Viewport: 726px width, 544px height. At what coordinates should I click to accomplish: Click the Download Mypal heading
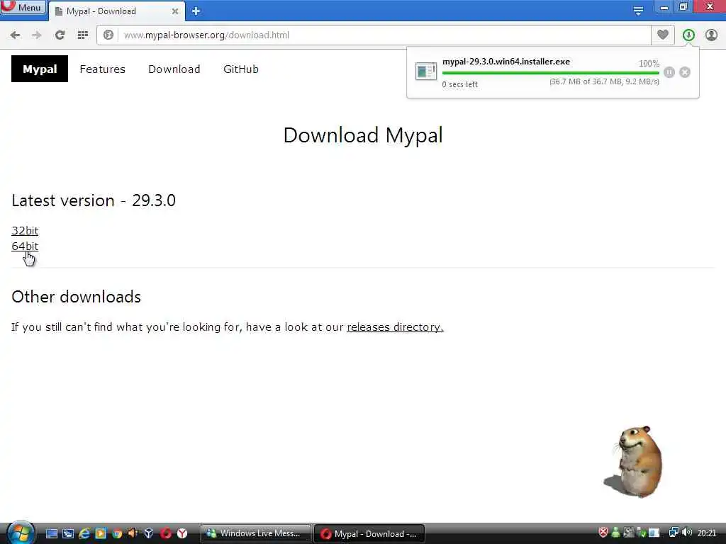pos(363,135)
